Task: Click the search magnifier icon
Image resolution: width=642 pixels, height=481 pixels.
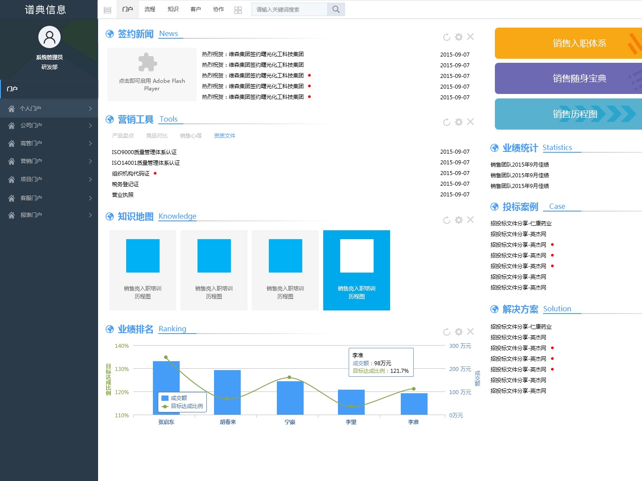Action: (x=336, y=9)
